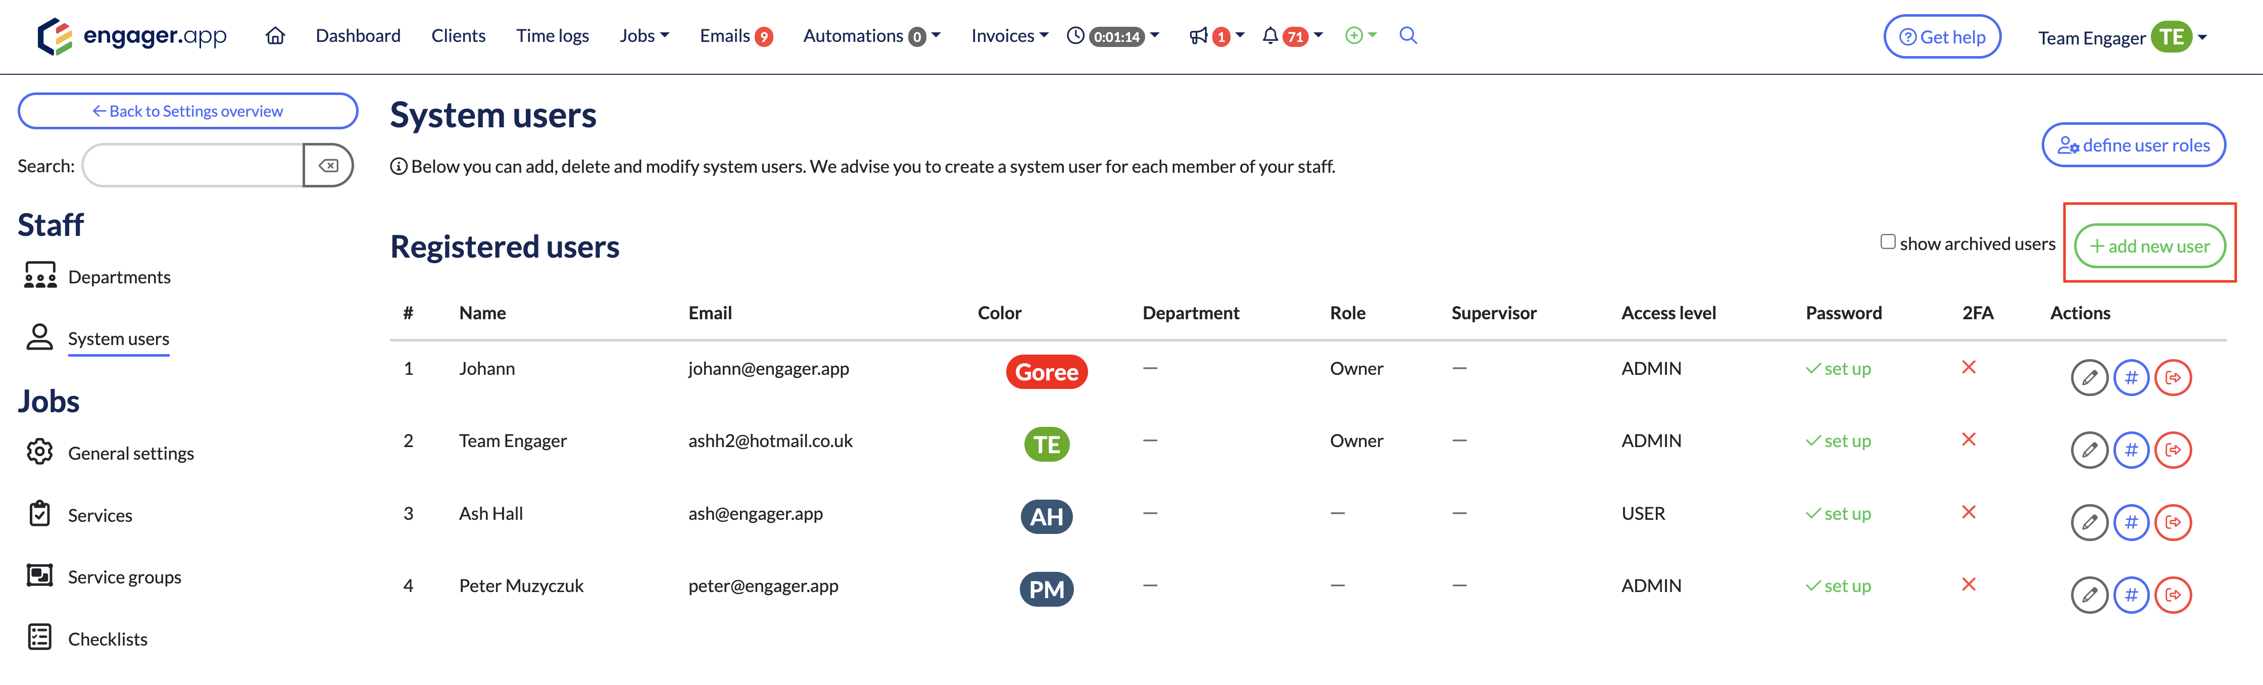Click Johann's red Goree color badge

click(x=1046, y=372)
